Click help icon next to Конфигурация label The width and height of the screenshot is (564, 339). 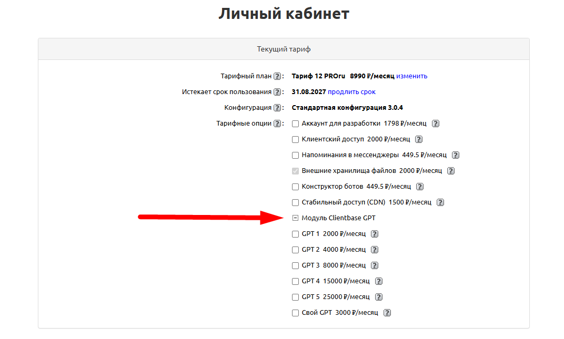tap(277, 108)
